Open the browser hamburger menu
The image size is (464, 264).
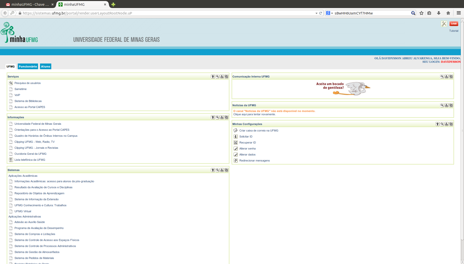pyautogui.click(x=459, y=13)
